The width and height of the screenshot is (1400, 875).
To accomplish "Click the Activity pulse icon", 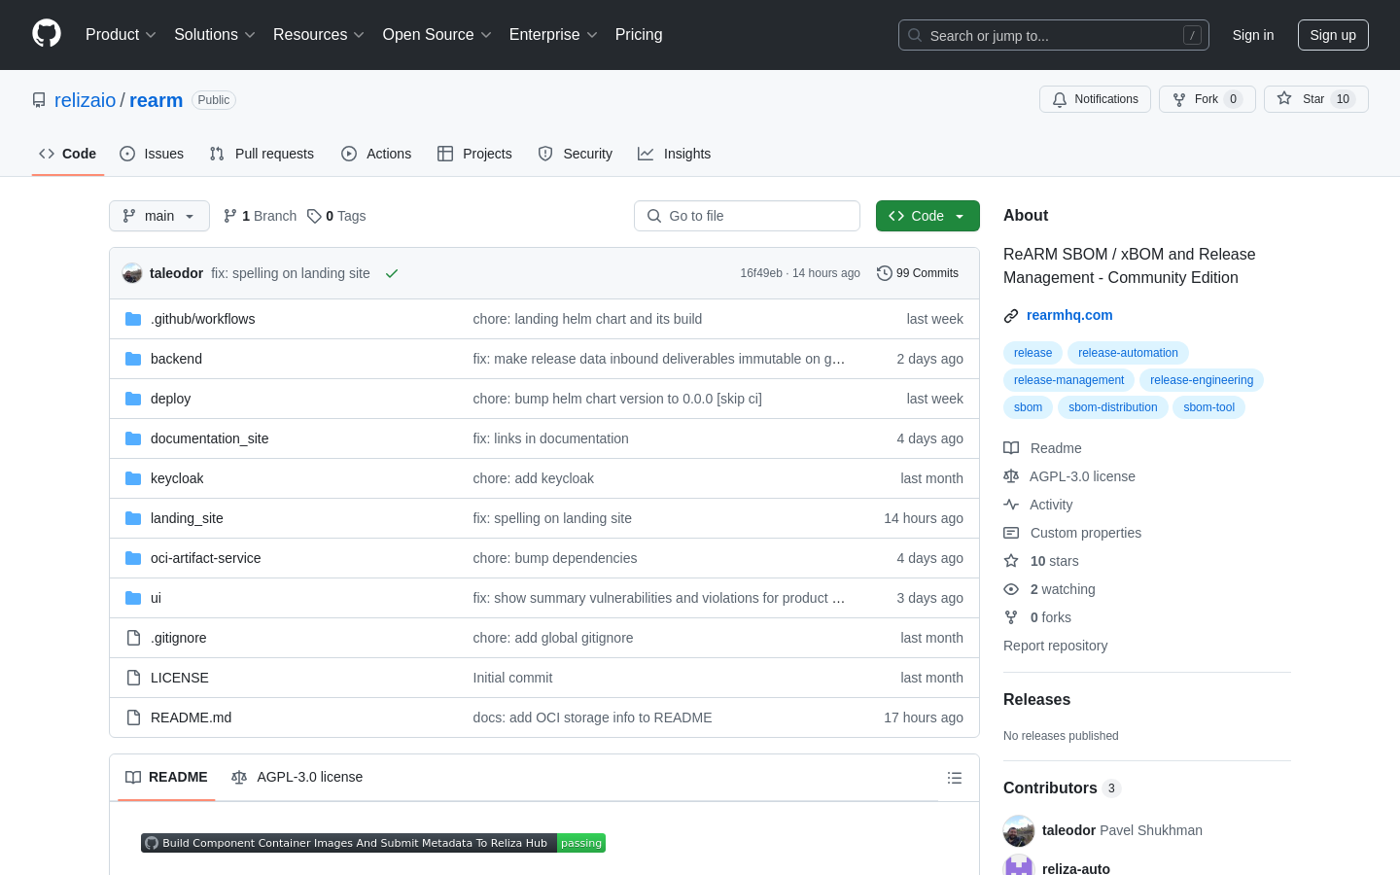I will click(1011, 505).
